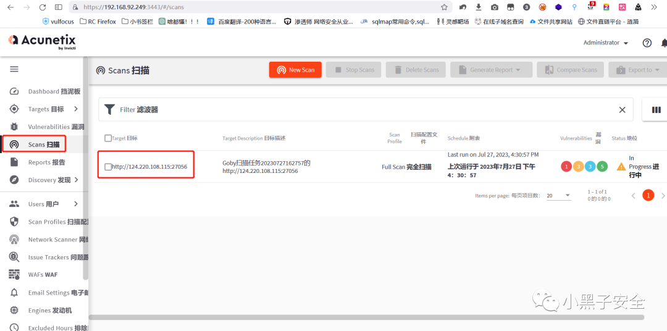Viewport: 667px width, 331px height.
Task: Expand the Discovery submenu chevron
Action: 76,180
